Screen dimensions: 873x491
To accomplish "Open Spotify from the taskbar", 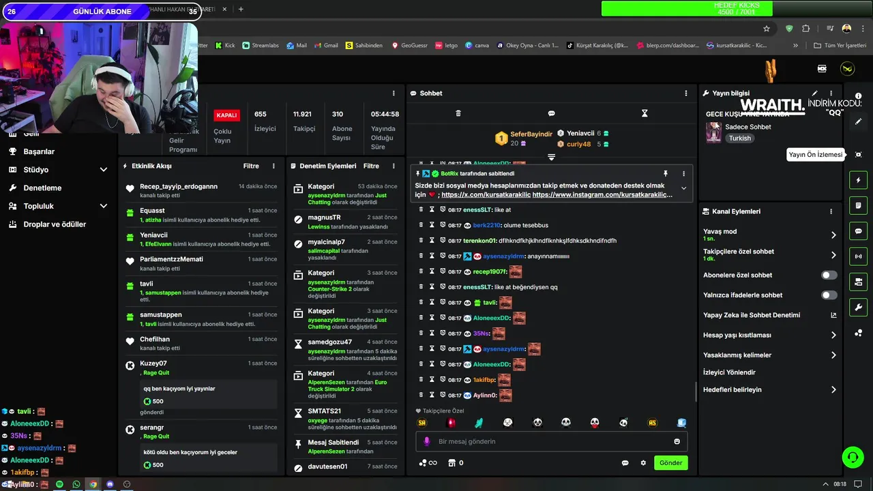I will click(59, 484).
